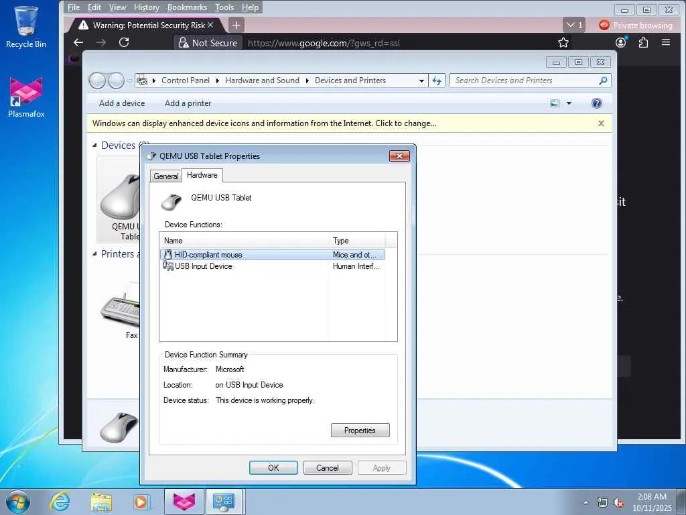Open the Bookmarks menu
Screen dimensions: 686x515
coord(187,7)
